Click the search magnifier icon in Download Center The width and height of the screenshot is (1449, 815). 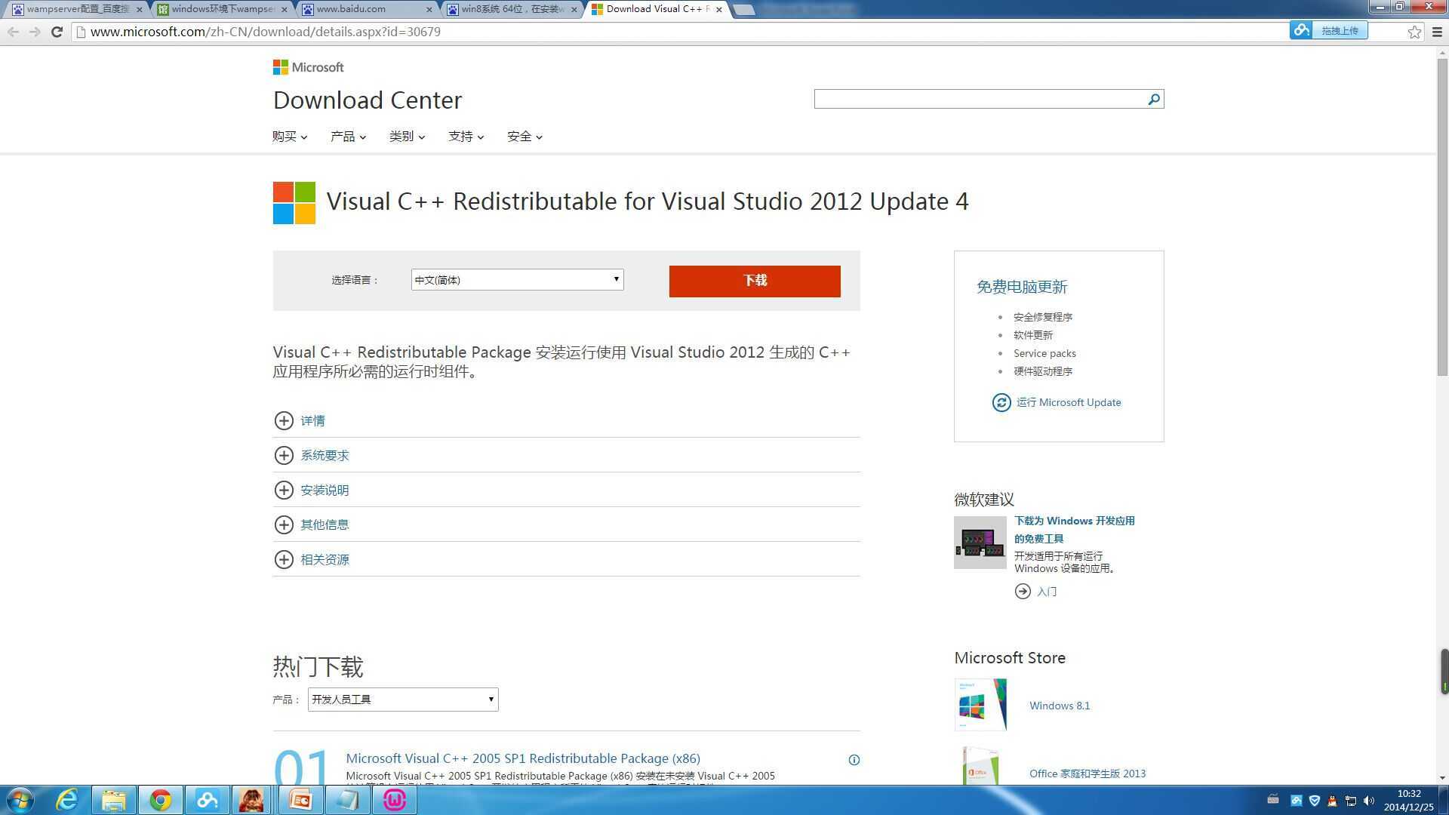[x=1153, y=99]
